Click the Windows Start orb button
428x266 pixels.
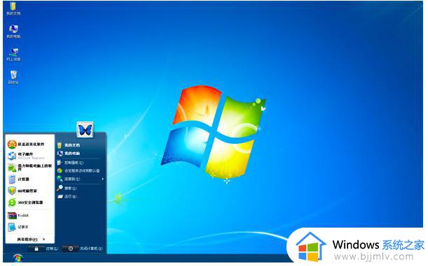(x=18, y=258)
